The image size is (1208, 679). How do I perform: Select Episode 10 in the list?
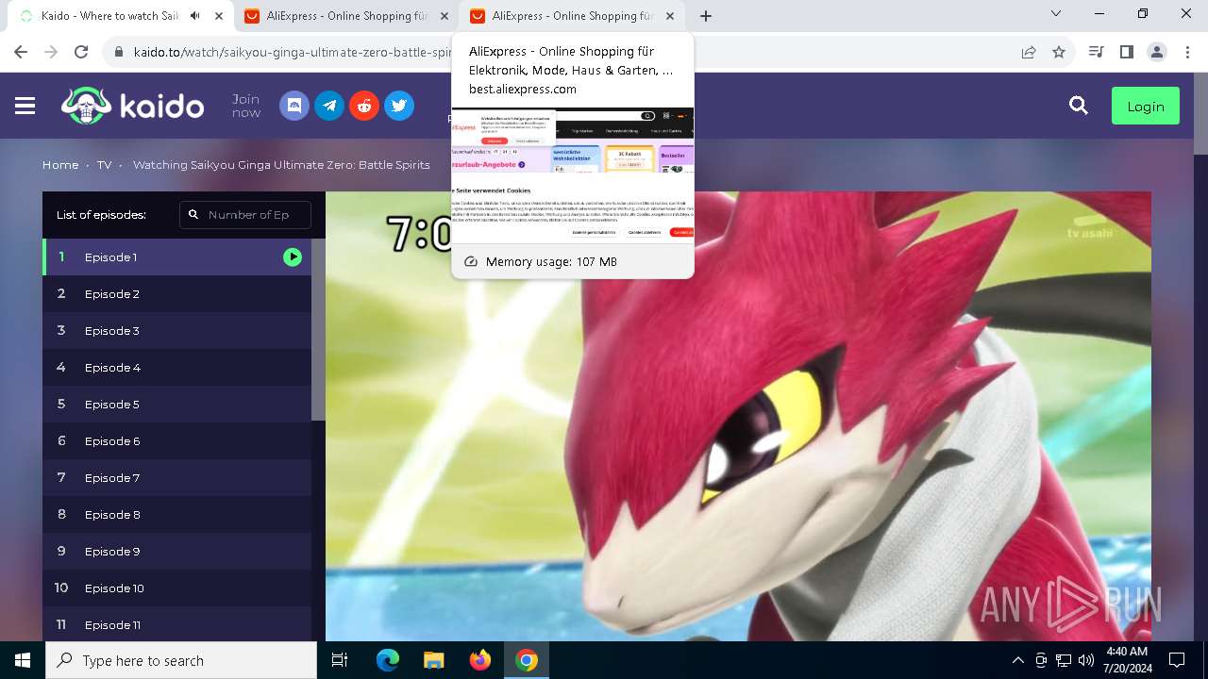[x=176, y=588]
